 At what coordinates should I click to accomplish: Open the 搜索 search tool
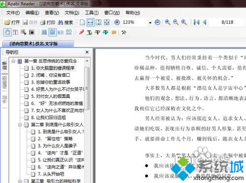pyautogui.click(x=65, y=23)
